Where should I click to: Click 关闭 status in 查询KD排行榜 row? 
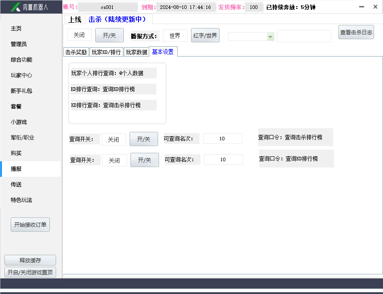tap(114, 160)
